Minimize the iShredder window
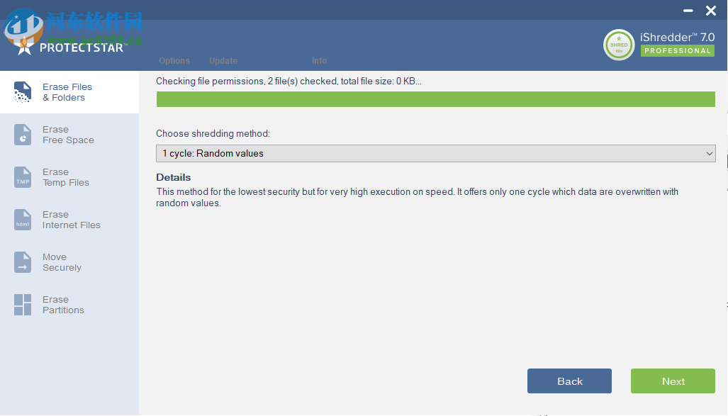The image size is (728, 416). (688, 11)
